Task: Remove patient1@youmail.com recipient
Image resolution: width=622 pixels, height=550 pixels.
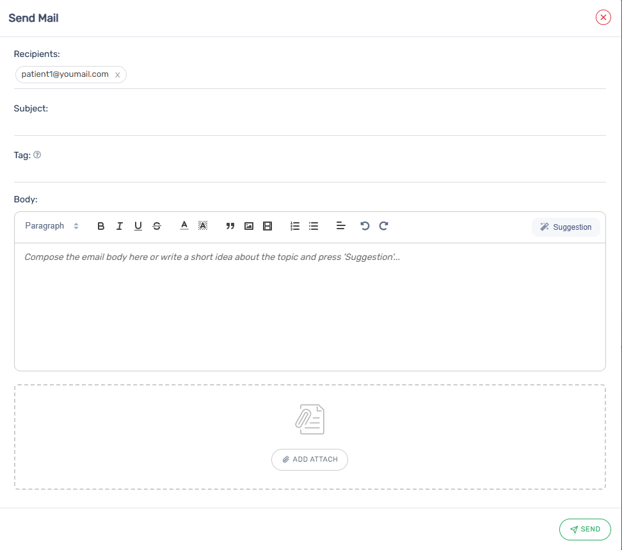Action: click(117, 75)
